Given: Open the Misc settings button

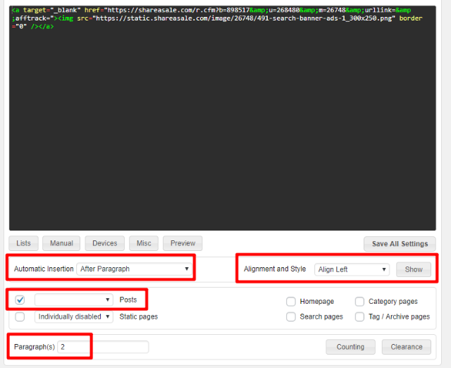Looking at the screenshot, I should point(144,243).
